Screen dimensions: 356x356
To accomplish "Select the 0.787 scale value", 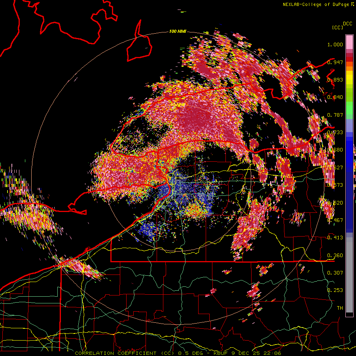I will [x=335, y=115].
